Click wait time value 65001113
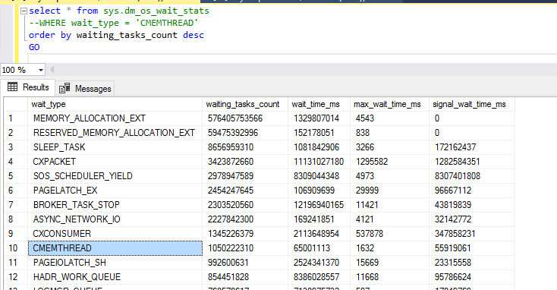Viewport: 557px width, 290px height. pos(319,248)
